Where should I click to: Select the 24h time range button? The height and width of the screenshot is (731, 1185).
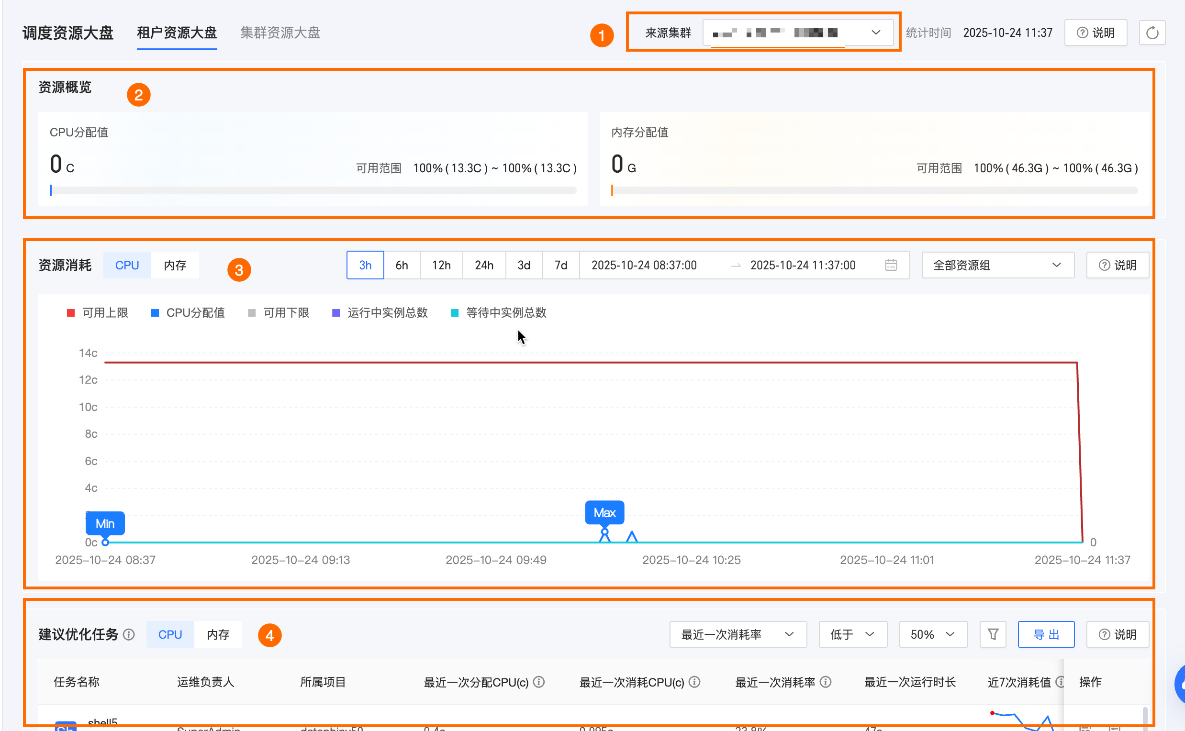point(484,265)
